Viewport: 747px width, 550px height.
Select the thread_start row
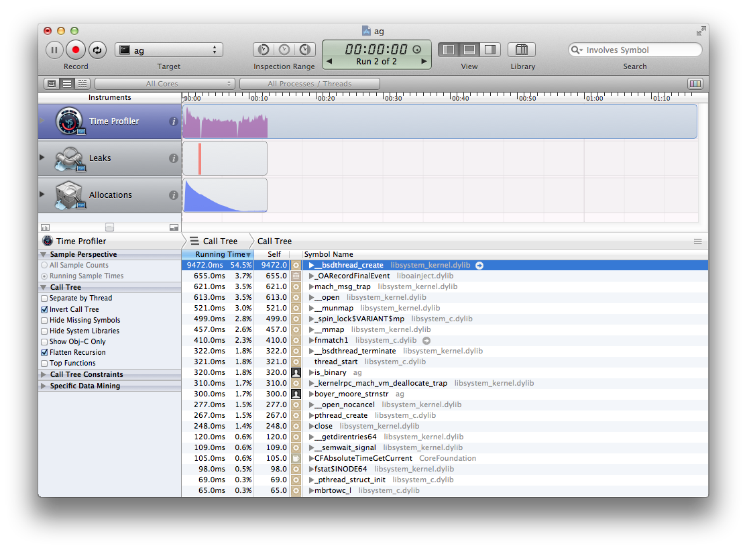tap(445, 362)
